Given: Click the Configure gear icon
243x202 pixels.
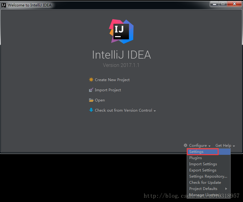Looking at the screenshot, I should click(x=185, y=145).
